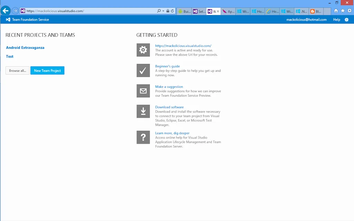This screenshot has height=221, width=354.
Task: Open the Help menu
Action: [336, 20]
